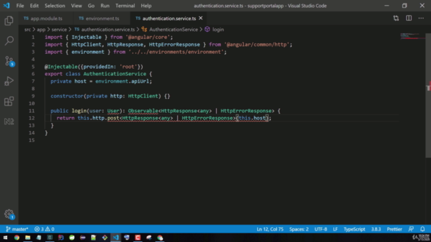431x242 pixels.
Task: Launch Chrome from the taskbar
Action: pos(16,237)
